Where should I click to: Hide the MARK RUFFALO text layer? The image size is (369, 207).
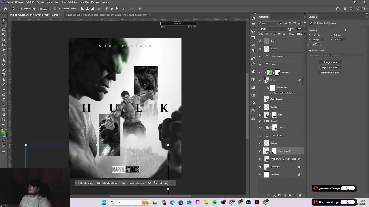point(260,57)
